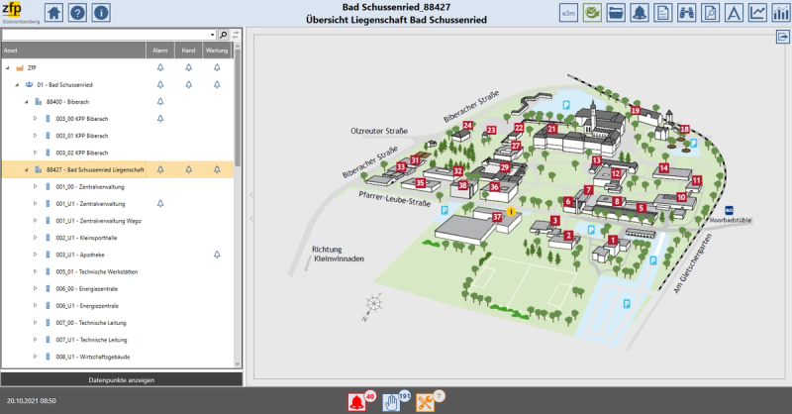Expand the 002_U1 - Kleinsporthalle node
This screenshot has height=414, width=792.
tap(36, 238)
